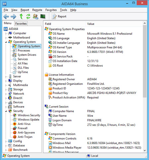Screen dimensions: 149x160
Task: Select the highlighted Operating System subitem
Action: 27,46
